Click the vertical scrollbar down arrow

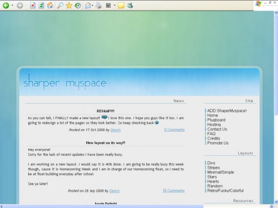(x=276, y=202)
